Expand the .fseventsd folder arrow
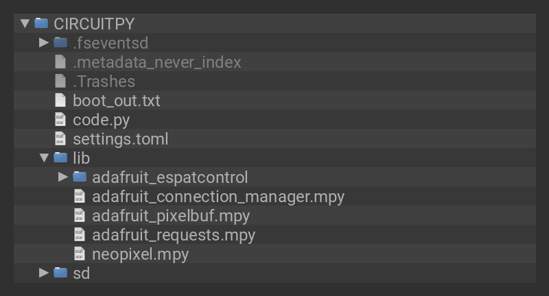Viewport: 549px width, 296px height. (44, 42)
